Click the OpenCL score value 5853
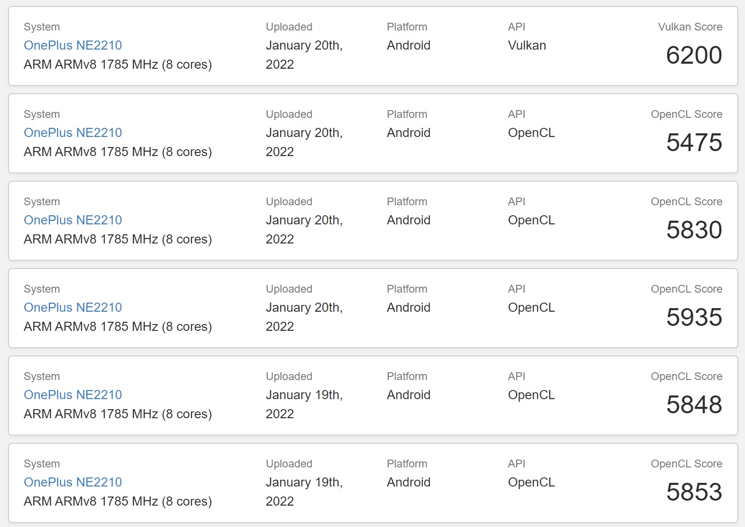The image size is (745, 527). (694, 492)
